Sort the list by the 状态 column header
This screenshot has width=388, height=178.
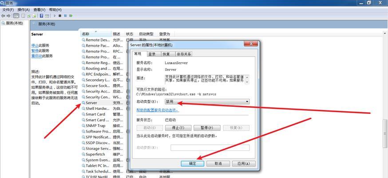pyautogui.click(x=131, y=34)
